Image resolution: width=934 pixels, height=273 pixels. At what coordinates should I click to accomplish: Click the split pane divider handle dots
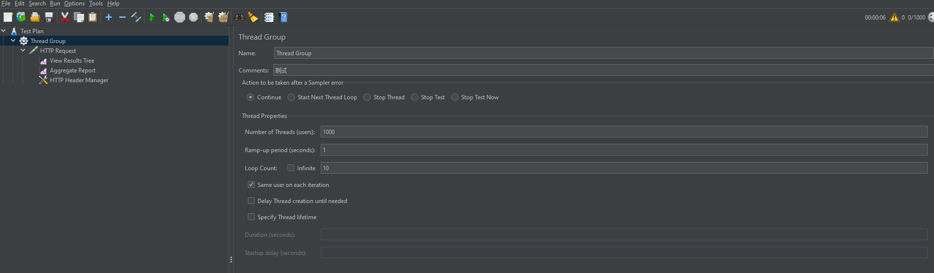click(231, 259)
